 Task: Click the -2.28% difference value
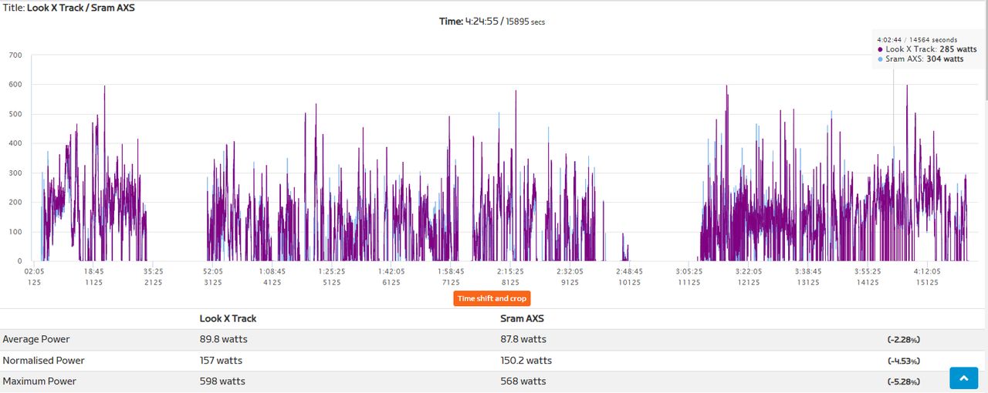tap(904, 340)
